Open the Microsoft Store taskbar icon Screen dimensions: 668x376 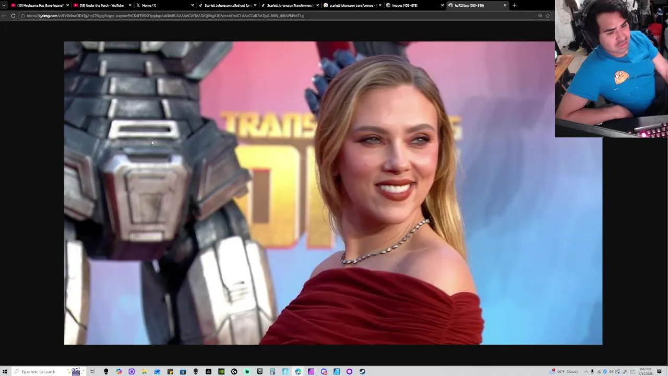pos(183,371)
